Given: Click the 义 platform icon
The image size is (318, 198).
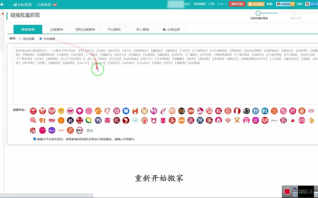Looking at the screenshot, I should pyautogui.click(x=237, y=120).
